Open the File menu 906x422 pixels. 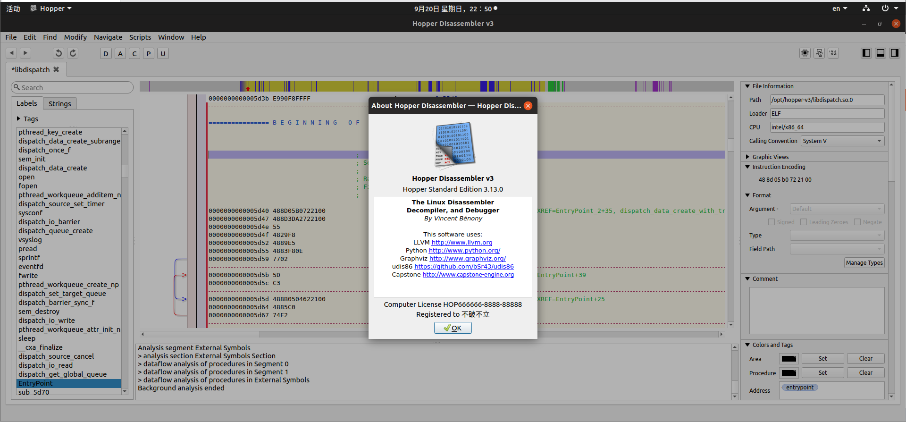click(x=11, y=37)
